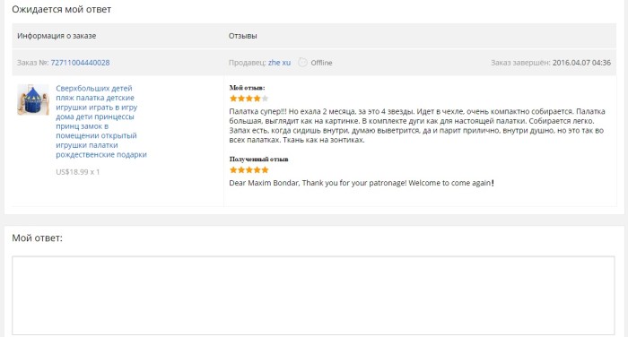Screen dimensions: 628x337
Task: Click first star of Полученный отзыв rating
Action: [233, 170]
